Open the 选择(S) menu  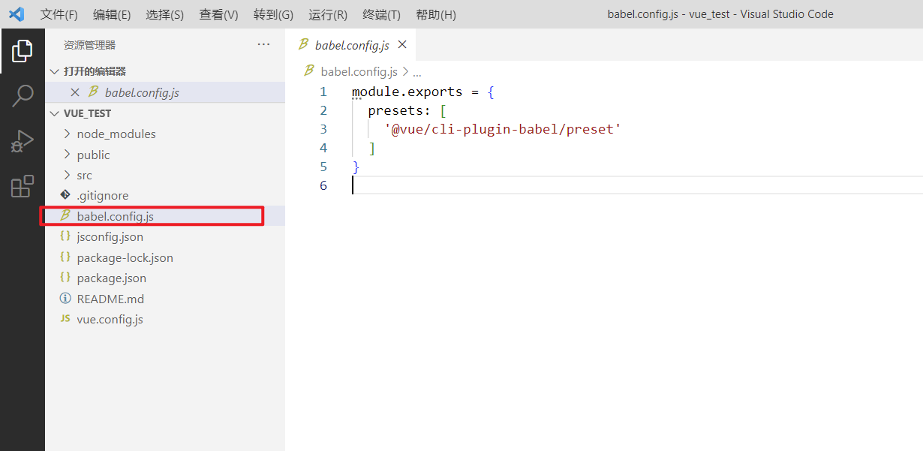164,14
